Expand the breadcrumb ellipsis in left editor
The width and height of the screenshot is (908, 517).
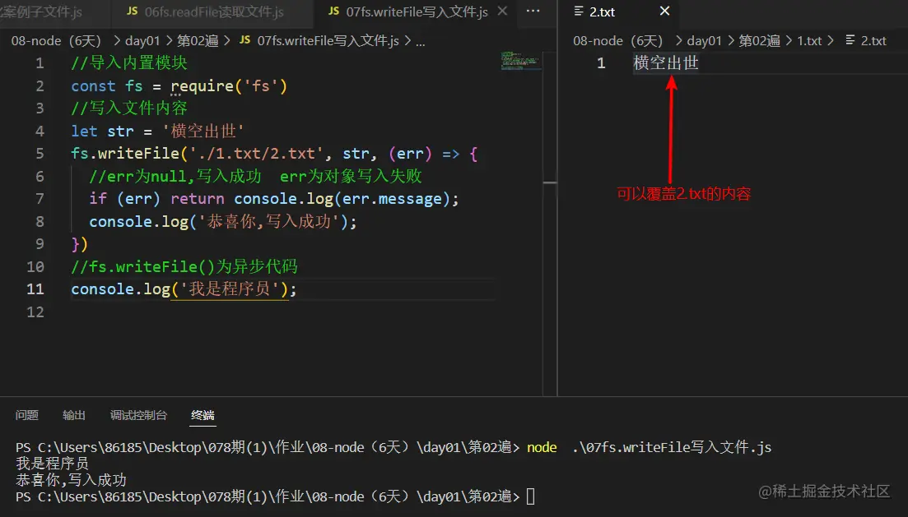421,41
